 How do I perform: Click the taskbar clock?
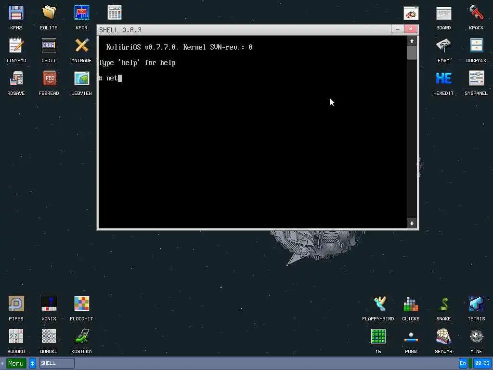pos(482,363)
